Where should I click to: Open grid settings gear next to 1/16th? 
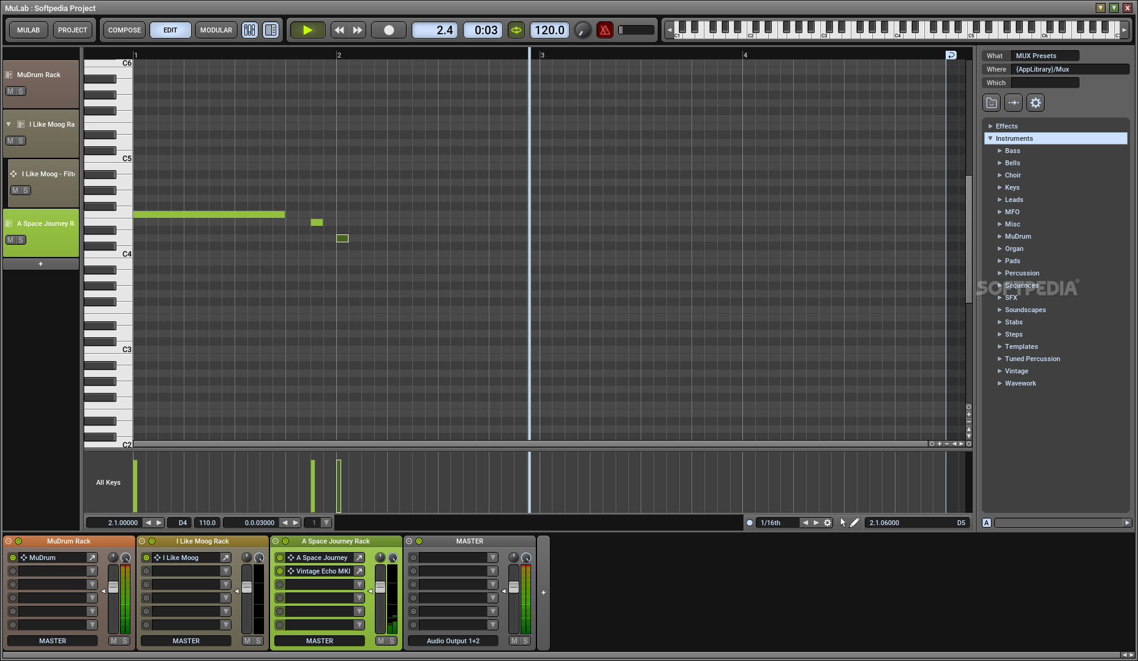click(827, 523)
